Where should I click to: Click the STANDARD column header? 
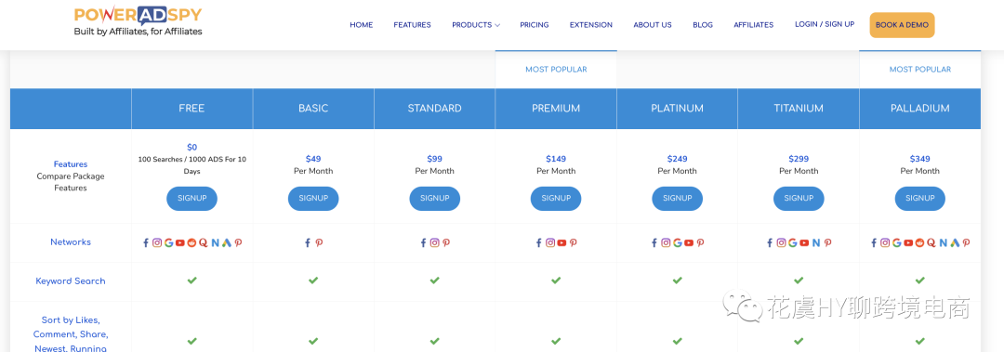tap(435, 108)
